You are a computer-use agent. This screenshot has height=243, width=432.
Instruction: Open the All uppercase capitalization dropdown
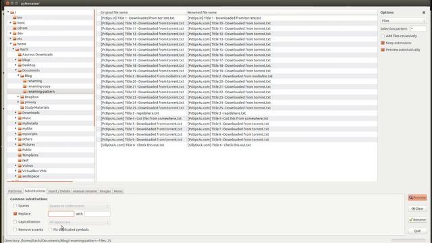click(x=79, y=222)
